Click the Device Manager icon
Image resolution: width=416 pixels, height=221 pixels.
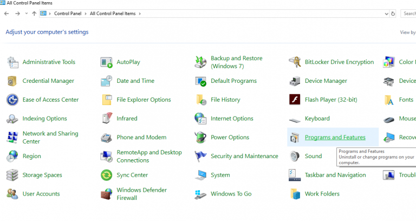(x=295, y=81)
